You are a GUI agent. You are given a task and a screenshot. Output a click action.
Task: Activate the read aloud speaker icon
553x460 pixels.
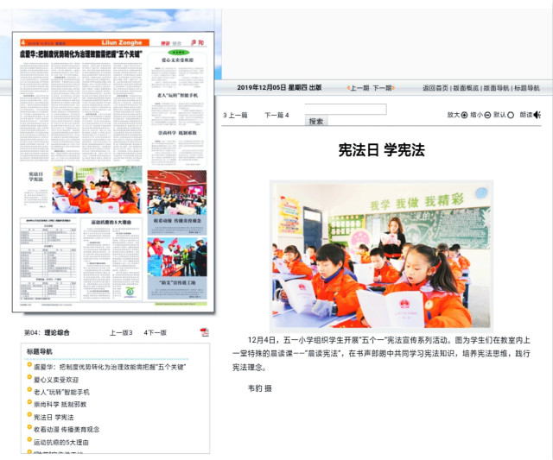[x=537, y=115]
